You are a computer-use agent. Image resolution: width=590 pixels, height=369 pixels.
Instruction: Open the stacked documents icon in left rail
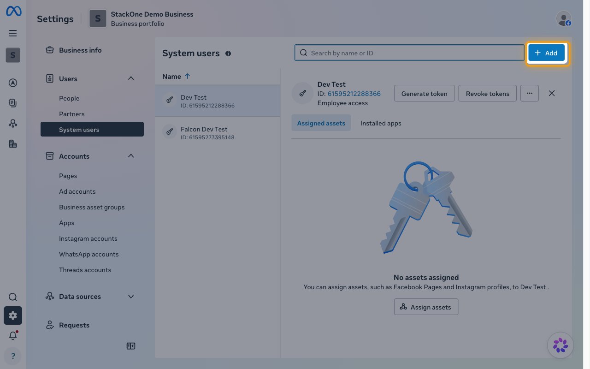[13, 103]
